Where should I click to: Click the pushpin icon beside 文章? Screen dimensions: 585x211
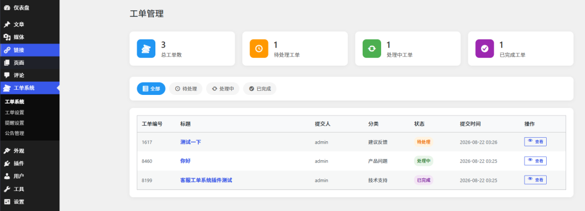click(7, 25)
